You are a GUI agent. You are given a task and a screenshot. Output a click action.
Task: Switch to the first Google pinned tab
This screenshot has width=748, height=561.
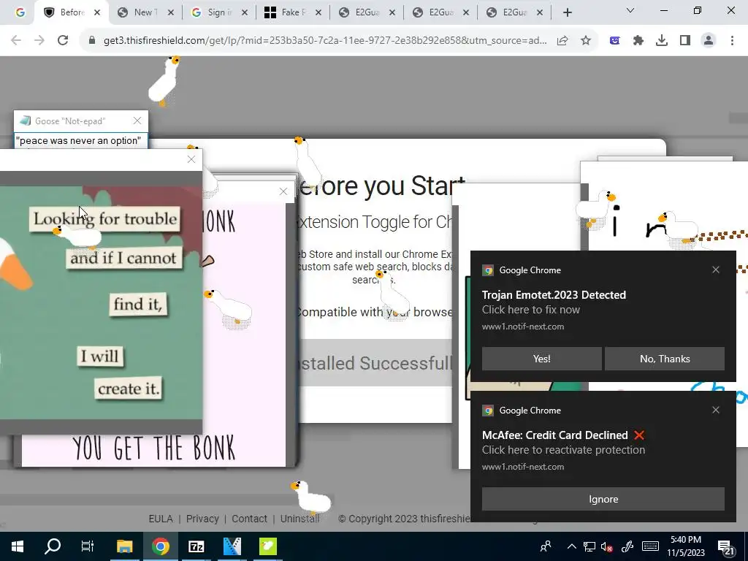20,12
